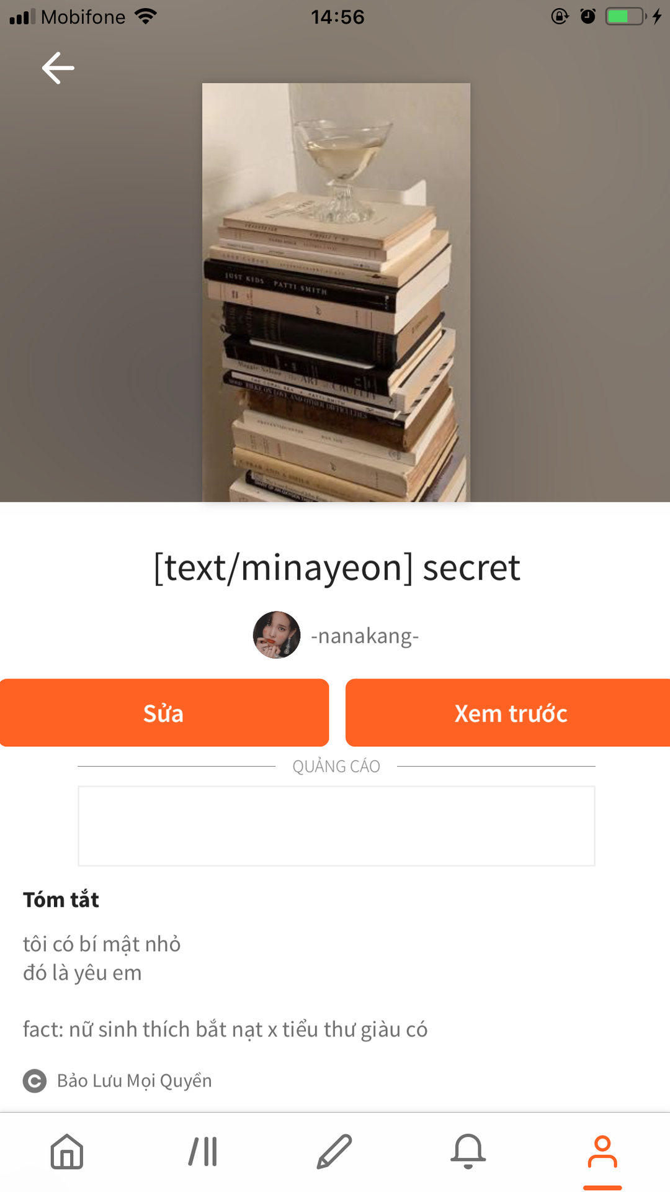Open the Library bookshelf icon
This screenshot has width=670, height=1192.
203,1152
